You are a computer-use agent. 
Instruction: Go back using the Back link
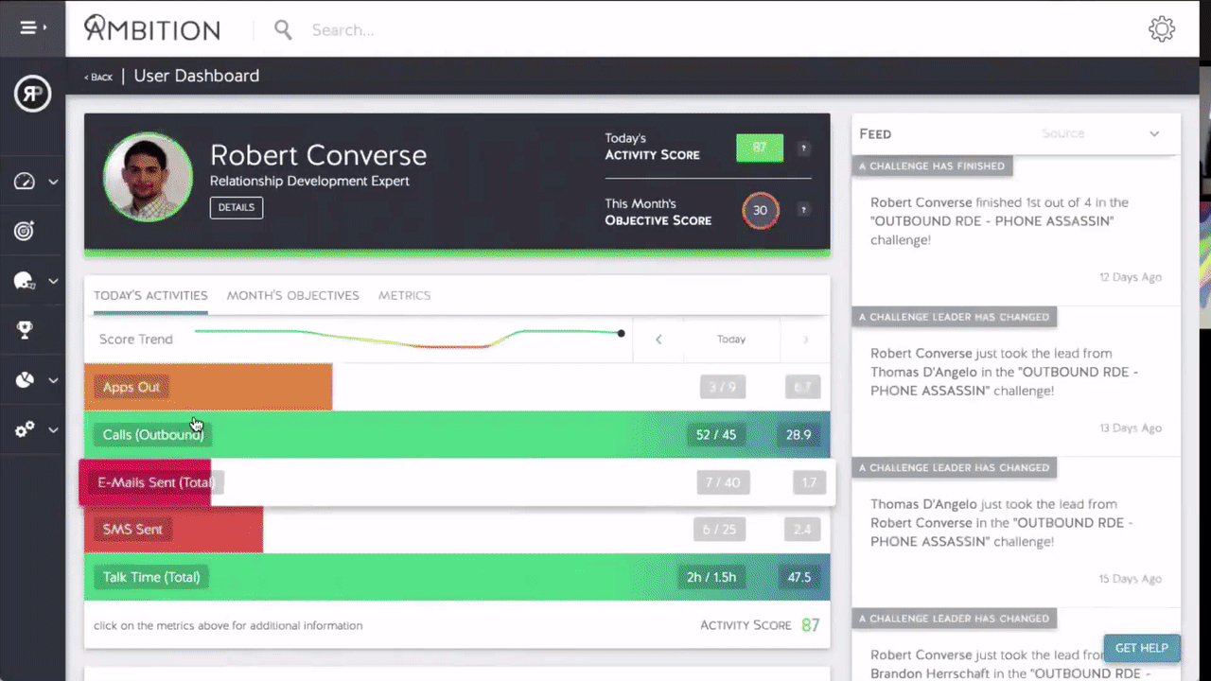pos(98,78)
